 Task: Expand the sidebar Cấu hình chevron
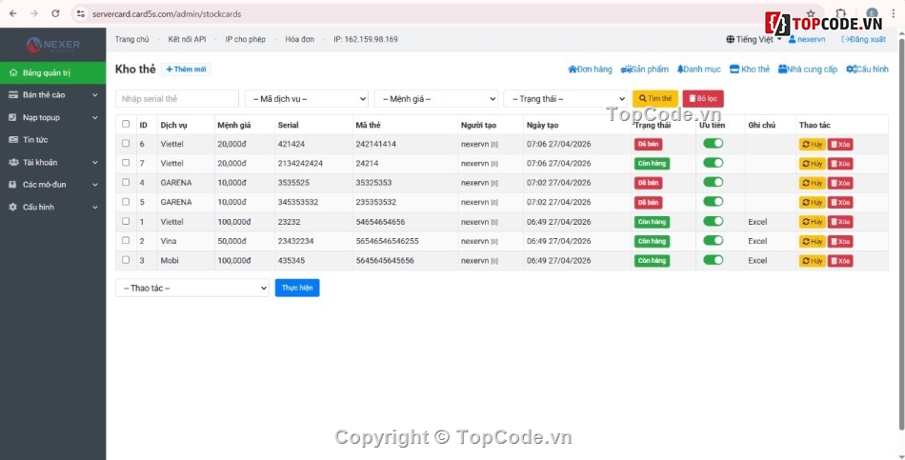click(x=95, y=208)
